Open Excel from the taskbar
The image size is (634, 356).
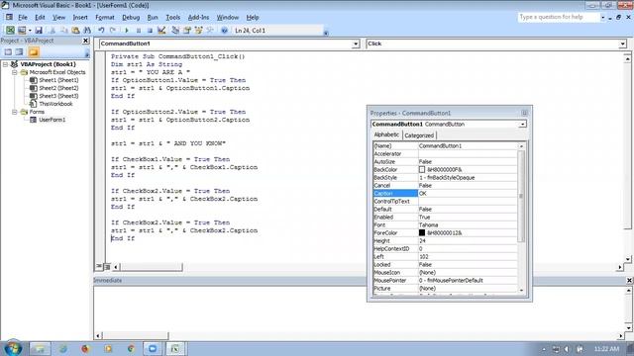174,348
